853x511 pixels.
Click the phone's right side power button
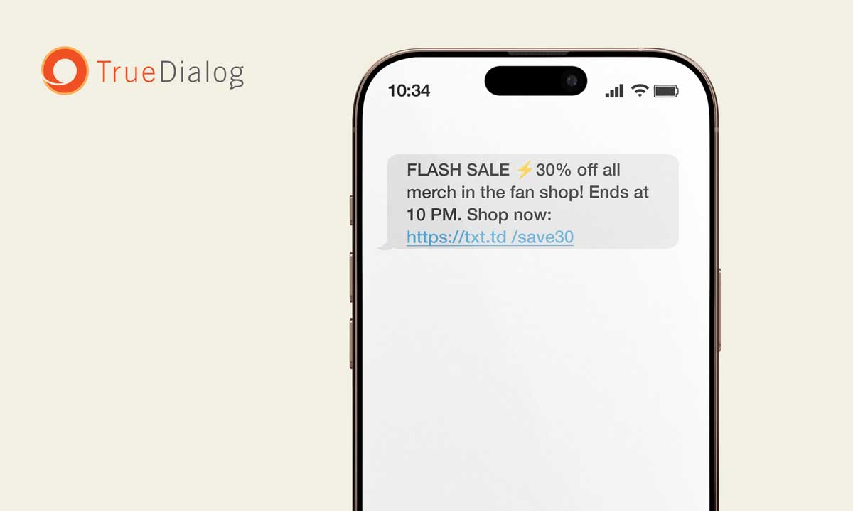pos(719,310)
